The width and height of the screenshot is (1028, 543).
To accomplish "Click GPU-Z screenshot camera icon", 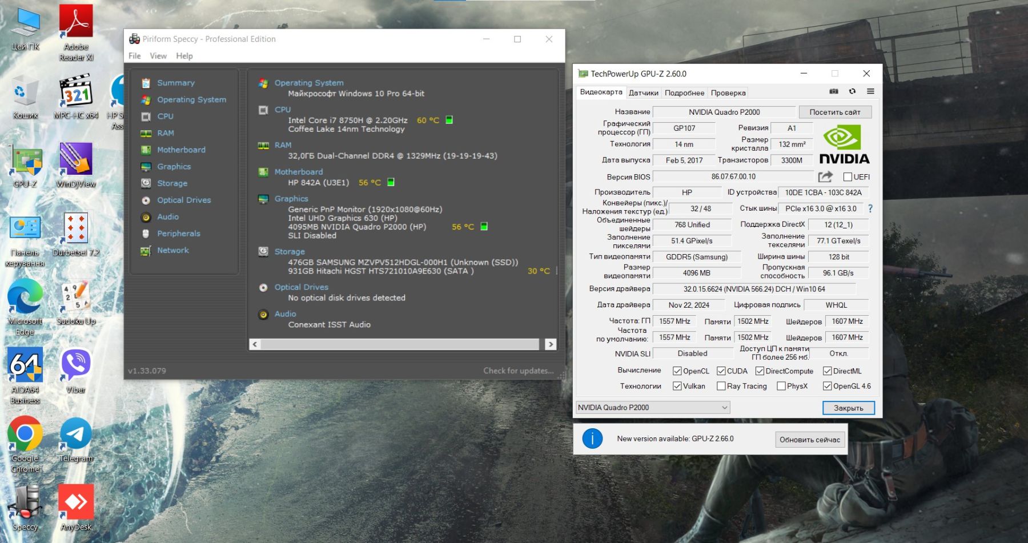I will pyautogui.click(x=834, y=91).
